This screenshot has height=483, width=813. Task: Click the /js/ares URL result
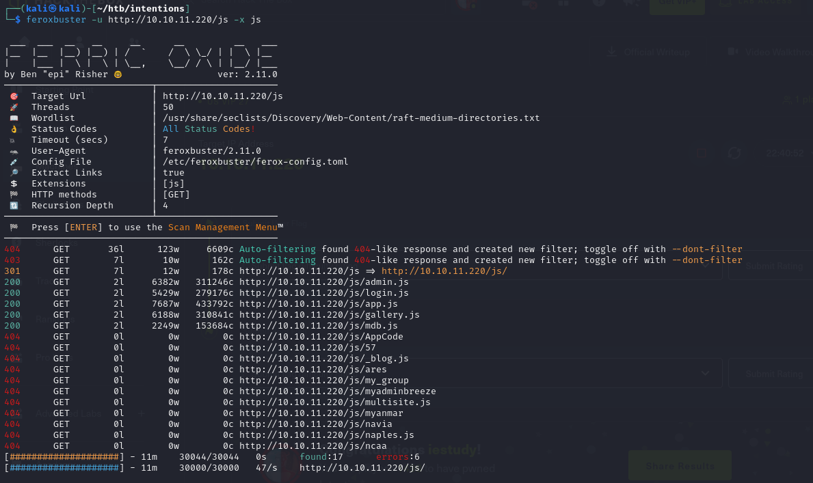coord(312,370)
